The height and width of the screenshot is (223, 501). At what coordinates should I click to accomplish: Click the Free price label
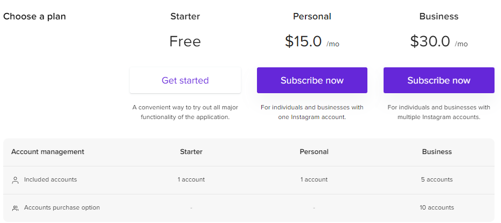click(x=185, y=41)
